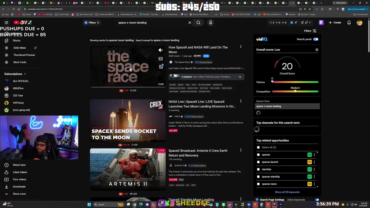370x208 pixels.
Task: Click blue vidIQ logo icon in top bar
Action: (292, 23)
